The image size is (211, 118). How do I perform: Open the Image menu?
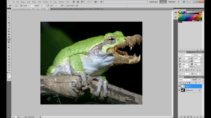tap(23, 2)
